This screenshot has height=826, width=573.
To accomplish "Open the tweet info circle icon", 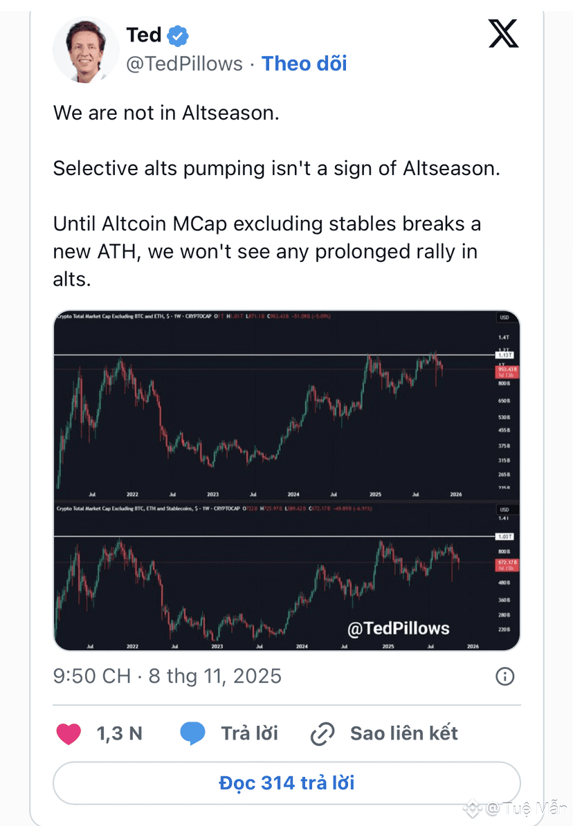I will point(505,676).
